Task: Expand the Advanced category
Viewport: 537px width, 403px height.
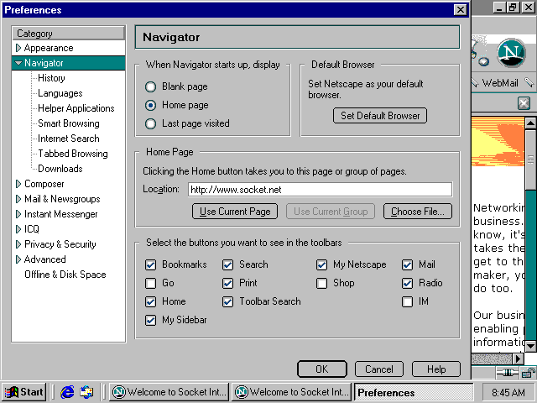Action: [x=18, y=259]
